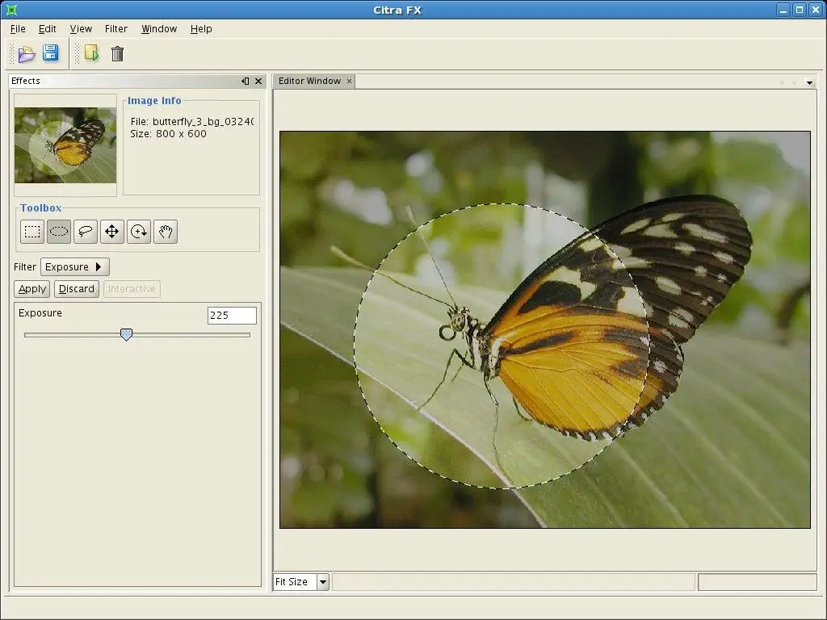This screenshot has height=620, width=827.
Task: Select the lasso selection tool
Action: click(x=85, y=232)
